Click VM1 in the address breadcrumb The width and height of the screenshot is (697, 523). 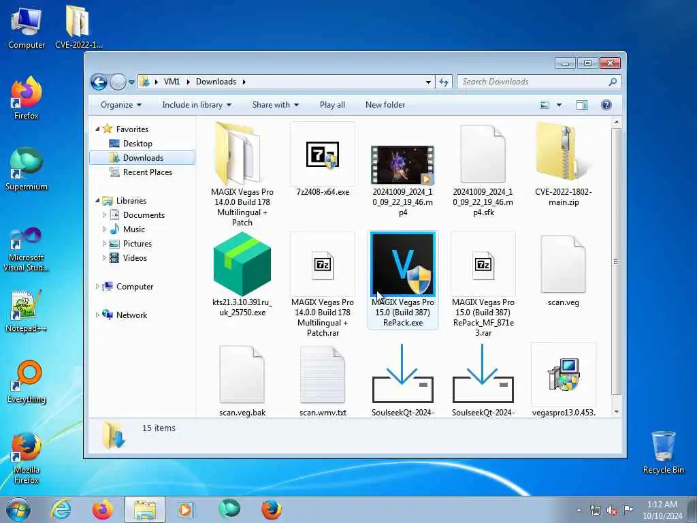(x=172, y=82)
